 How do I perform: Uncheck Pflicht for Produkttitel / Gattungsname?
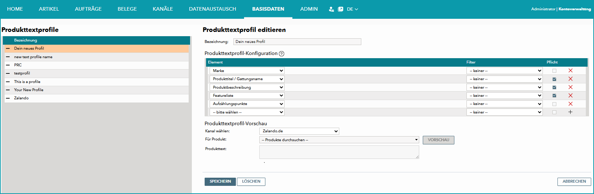[x=554, y=79]
